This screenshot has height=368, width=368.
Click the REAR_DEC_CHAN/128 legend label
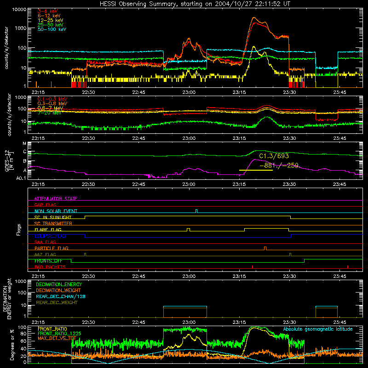(61, 296)
